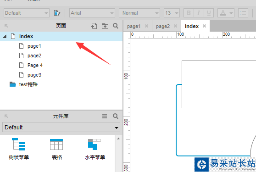Click the bullet list icon
This screenshot has height=172, width=256.
(243, 13)
